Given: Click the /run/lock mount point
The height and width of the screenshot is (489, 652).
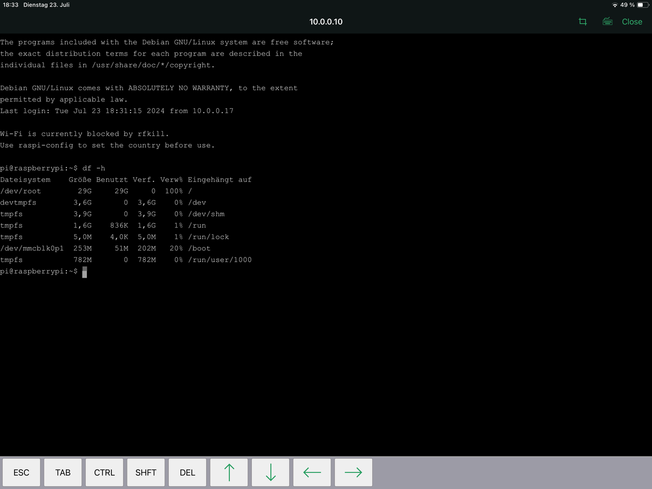Looking at the screenshot, I should pyautogui.click(x=209, y=237).
